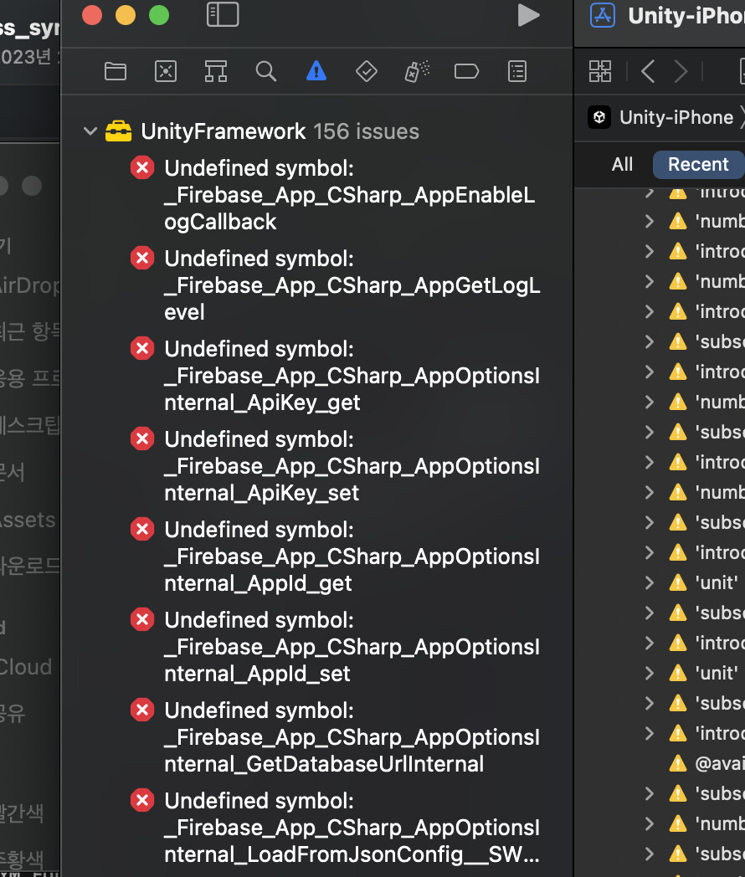Select AppOptionsInternal_AppId_get error
745x877 pixels.
click(352, 556)
